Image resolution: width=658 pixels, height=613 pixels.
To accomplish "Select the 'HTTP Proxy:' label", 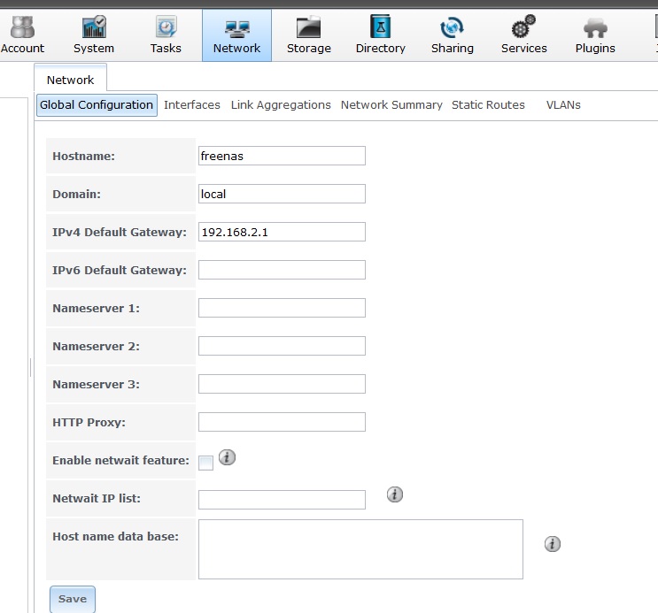I will coord(89,422).
